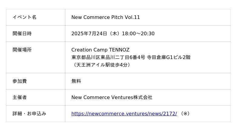Image resolution: width=242 pixels, height=131 pixels.
Task: Click the 主催者 row label
Action: point(20,97)
